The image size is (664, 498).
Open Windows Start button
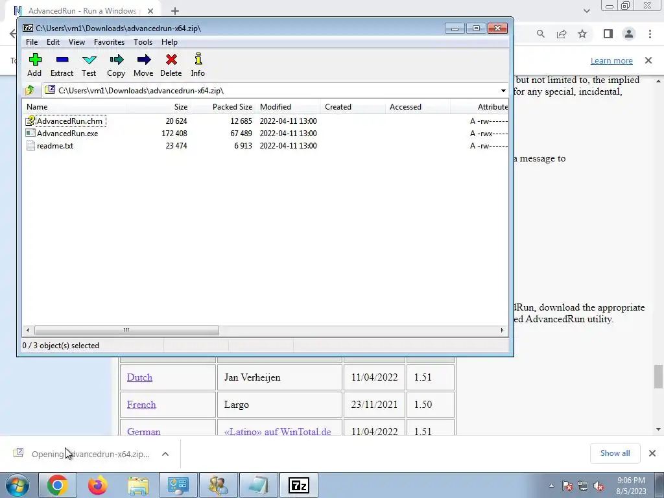[x=18, y=485]
